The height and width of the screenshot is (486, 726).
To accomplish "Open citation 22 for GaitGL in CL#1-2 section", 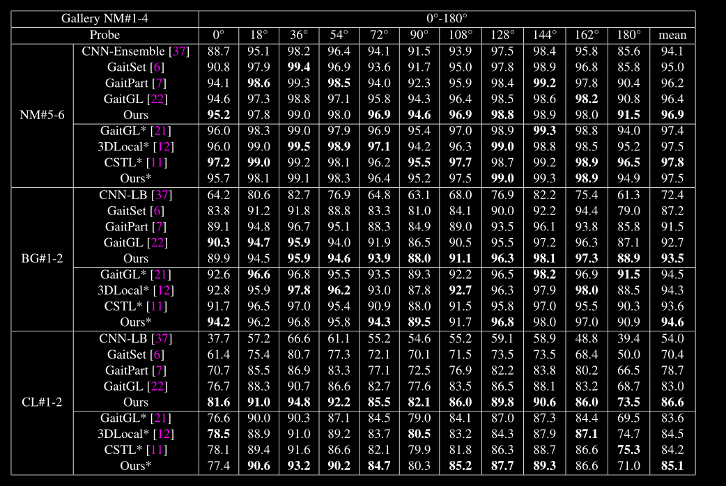I will (x=158, y=386).
